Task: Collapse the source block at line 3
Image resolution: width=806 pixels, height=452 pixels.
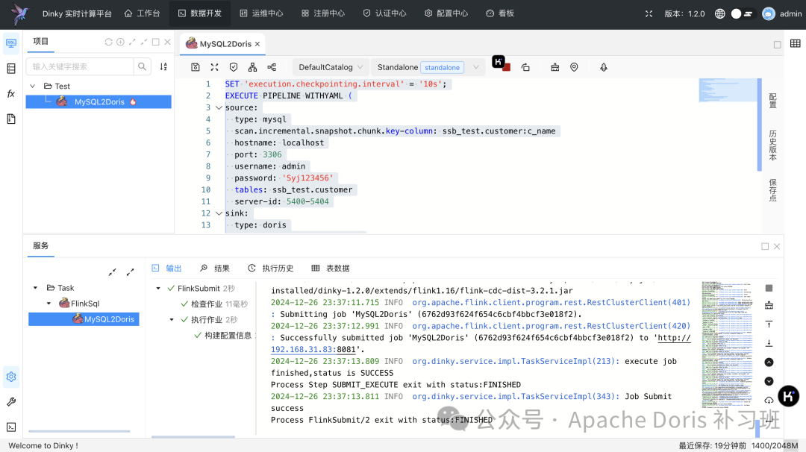Action: [x=219, y=108]
